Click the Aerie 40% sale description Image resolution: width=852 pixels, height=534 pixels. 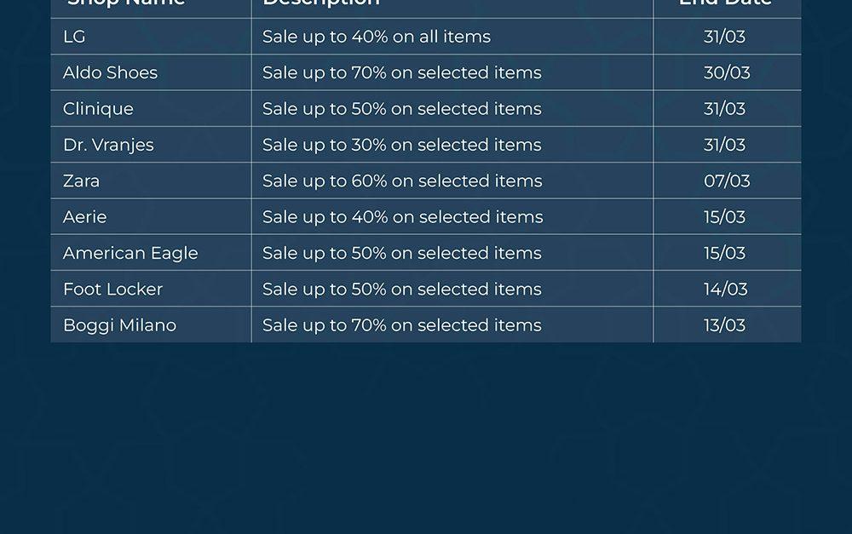click(x=403, y=217)
